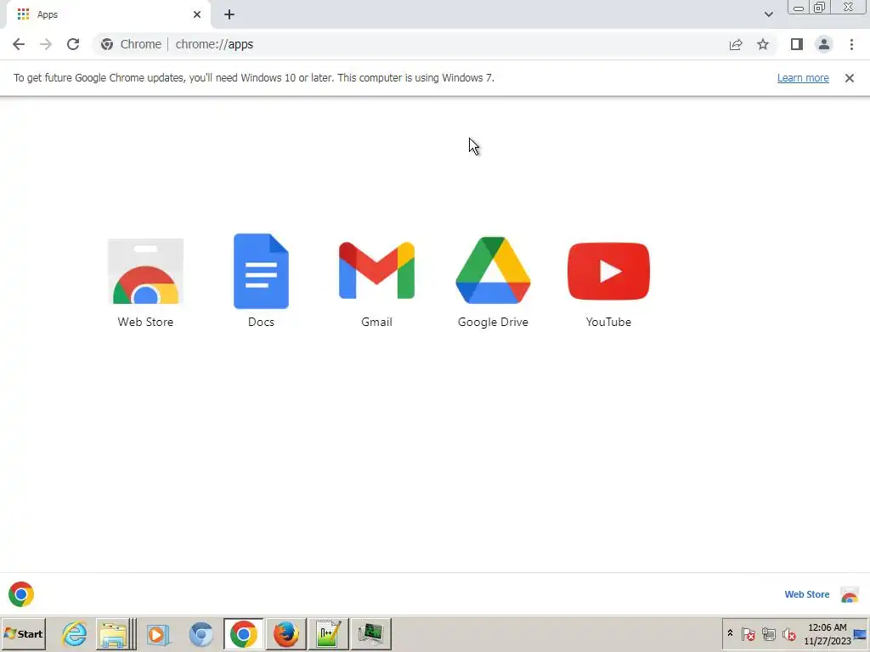Click the Google Drive label text

tap(493, 322)
